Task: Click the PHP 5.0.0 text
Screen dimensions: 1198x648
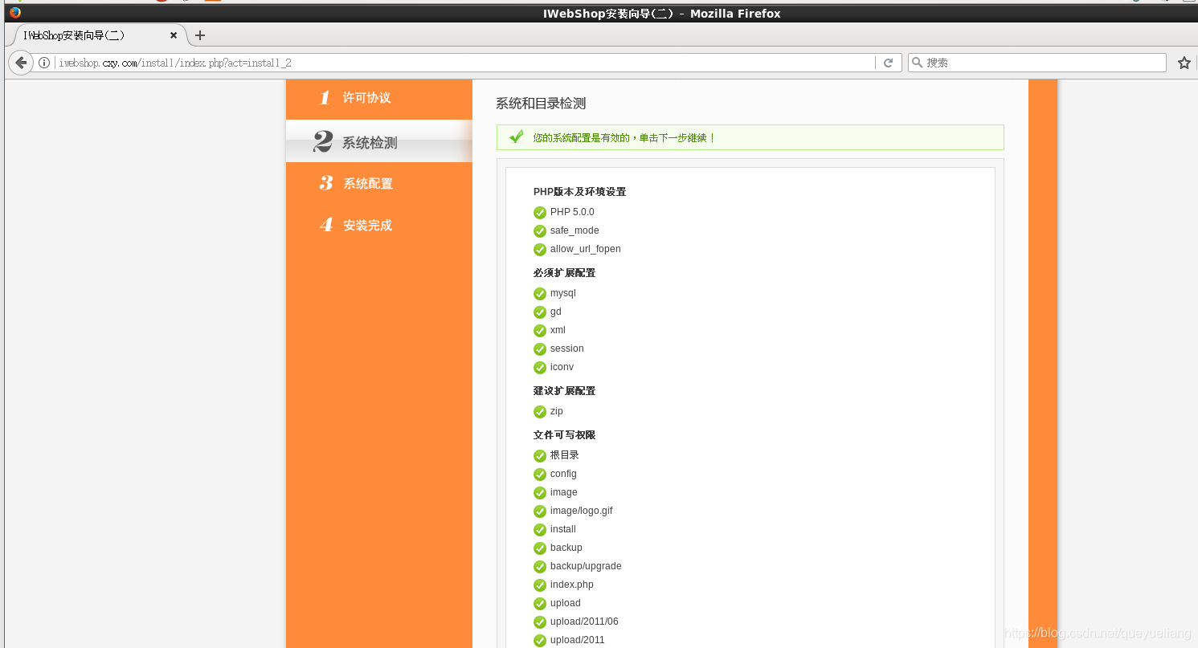Action: point(572,212)
